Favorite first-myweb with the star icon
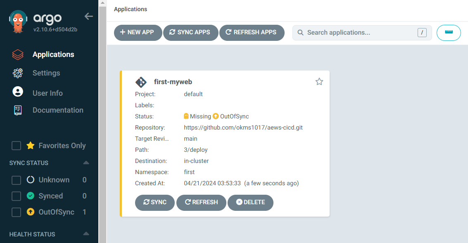 point(319,81)
